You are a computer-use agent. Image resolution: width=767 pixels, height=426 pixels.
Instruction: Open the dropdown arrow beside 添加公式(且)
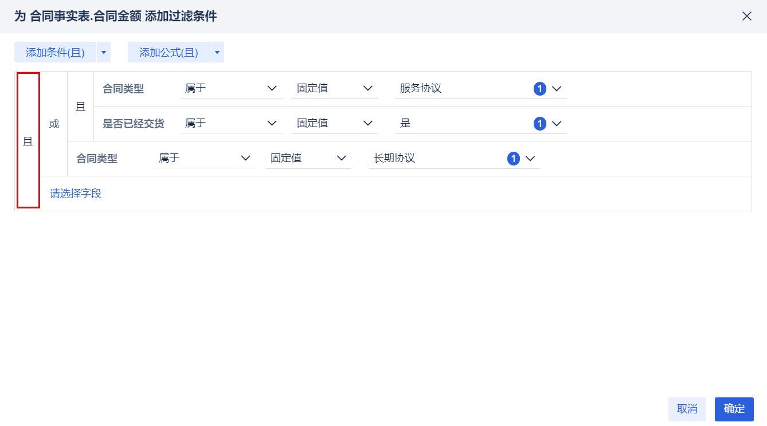click(x=217, y=53)
